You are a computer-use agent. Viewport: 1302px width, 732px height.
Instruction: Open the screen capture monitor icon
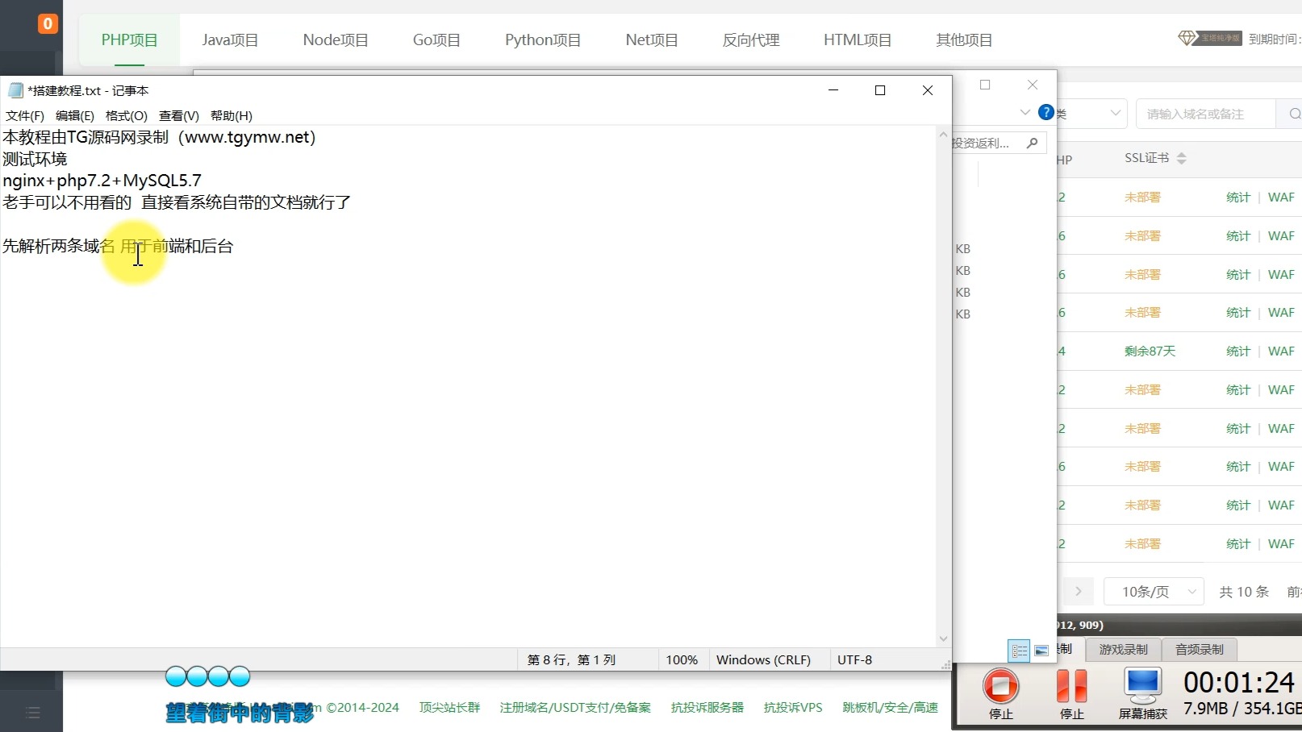[1142, 686]
